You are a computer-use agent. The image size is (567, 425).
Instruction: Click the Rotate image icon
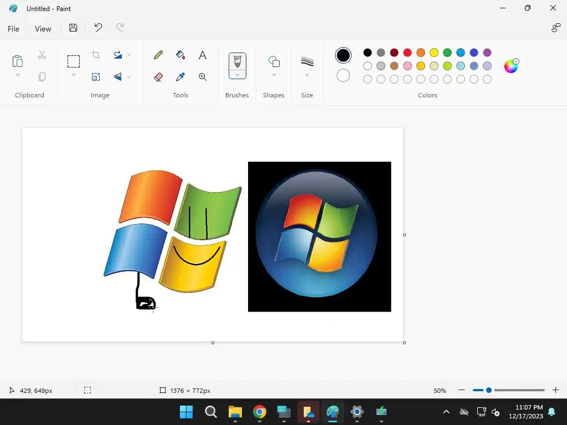tap(117, 55)
